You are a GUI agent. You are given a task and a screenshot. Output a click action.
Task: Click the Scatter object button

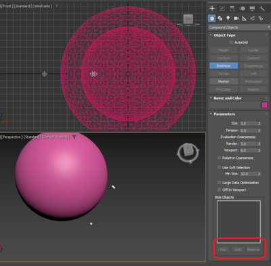253,50
